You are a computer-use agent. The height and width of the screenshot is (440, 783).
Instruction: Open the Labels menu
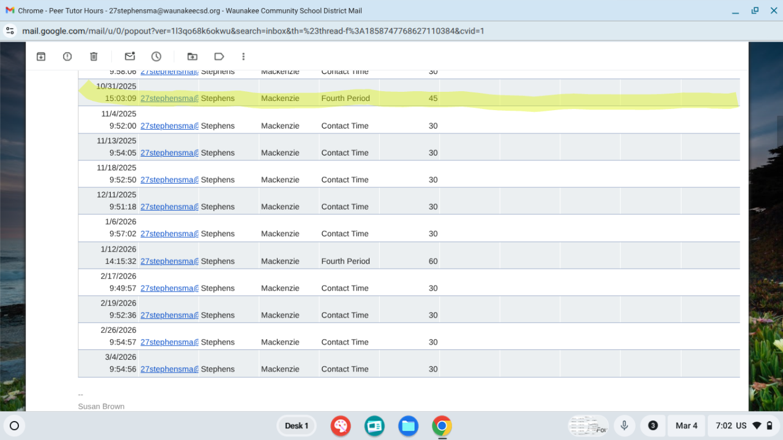(x=219, y=56)
